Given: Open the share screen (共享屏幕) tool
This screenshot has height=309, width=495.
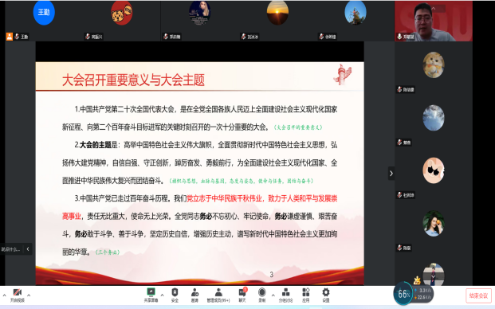Looking at the screenshot, I should [151, 295].
